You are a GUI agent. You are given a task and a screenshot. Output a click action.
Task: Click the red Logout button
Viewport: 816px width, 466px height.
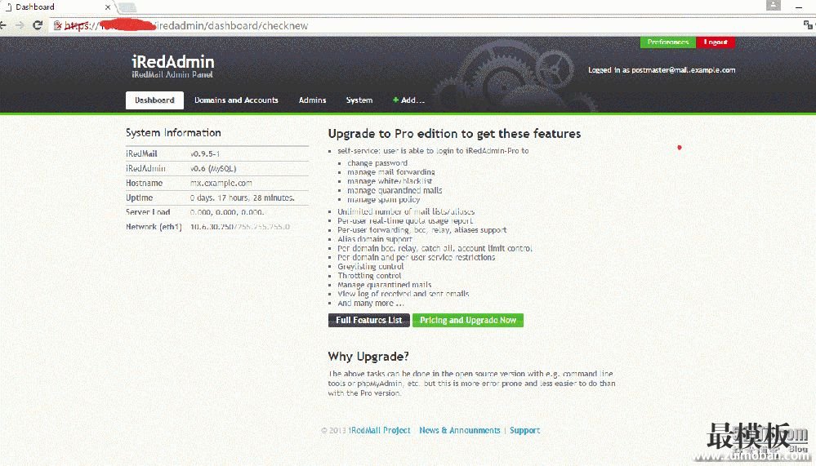pos(716,42)
